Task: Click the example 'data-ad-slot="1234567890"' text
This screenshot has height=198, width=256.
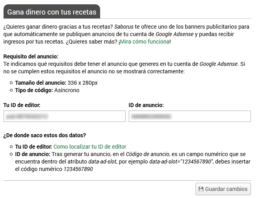Action: [x=181, y=162]
